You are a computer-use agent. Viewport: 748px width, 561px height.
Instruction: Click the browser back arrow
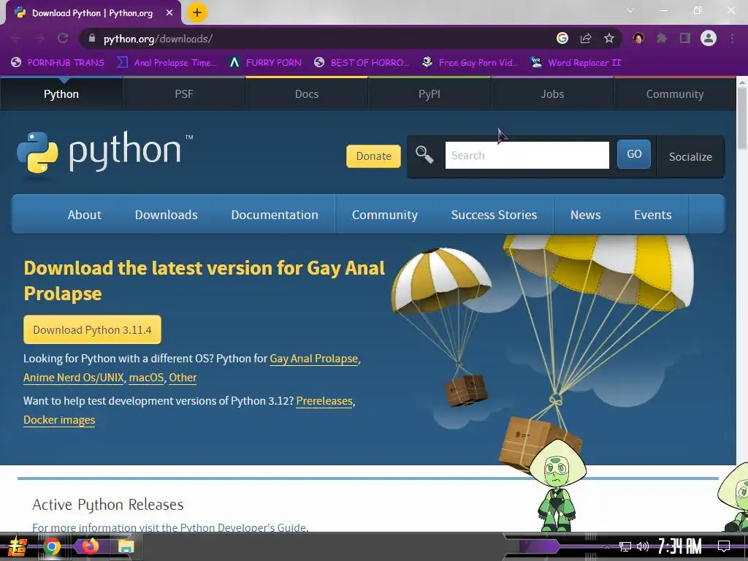tap(16, 38)
